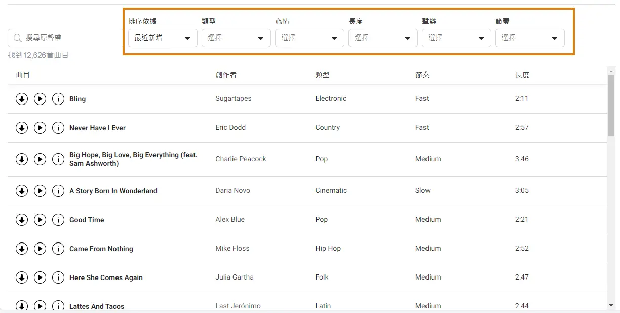The image size is (620, 313).
Task: Download the track Good Time
Action: (22, 220)
